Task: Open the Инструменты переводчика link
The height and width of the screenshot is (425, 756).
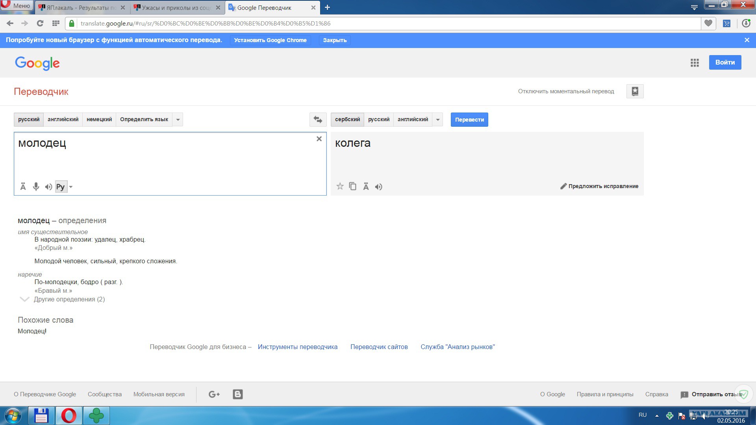Action: 297,347
